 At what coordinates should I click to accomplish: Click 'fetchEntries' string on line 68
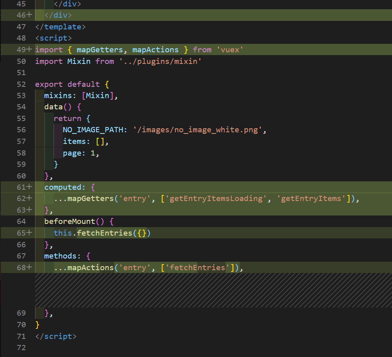coord(197,268)
